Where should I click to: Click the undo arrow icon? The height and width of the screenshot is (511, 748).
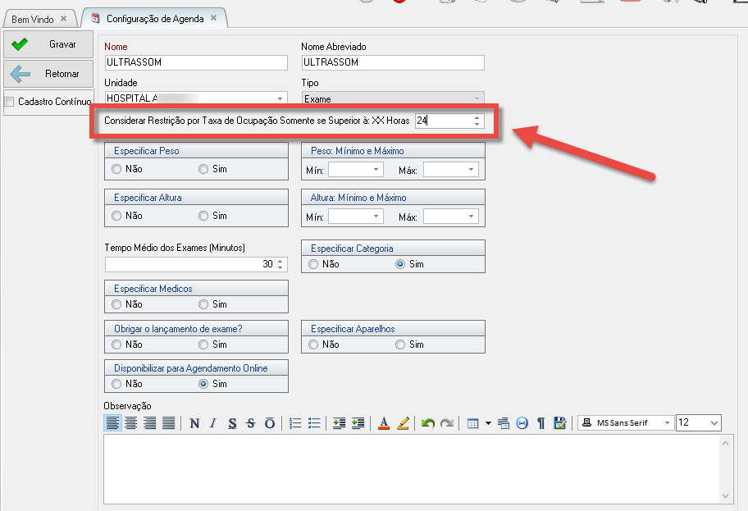click(x=427, y=423)
